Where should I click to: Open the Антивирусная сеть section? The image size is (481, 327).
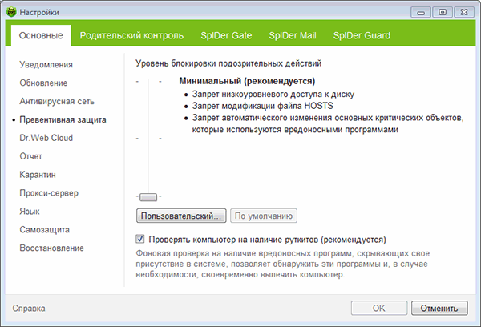[x=57, y=101]
